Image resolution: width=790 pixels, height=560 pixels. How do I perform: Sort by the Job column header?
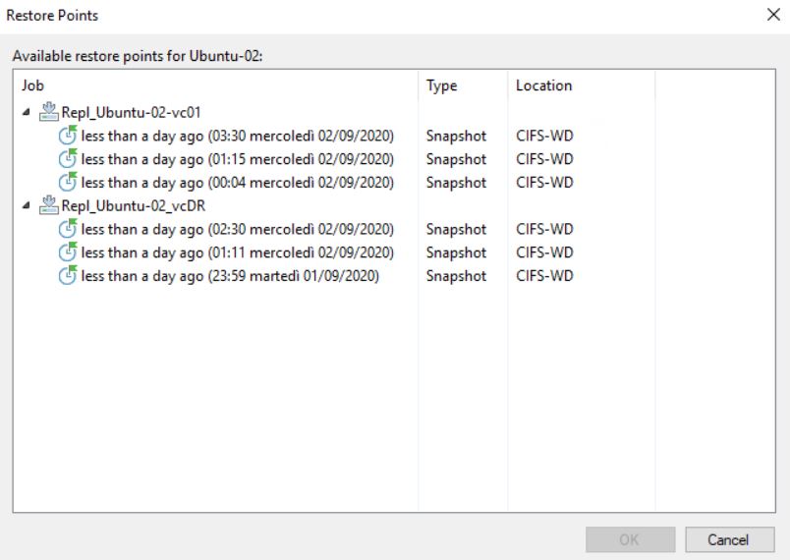click(x=215, y=85)
